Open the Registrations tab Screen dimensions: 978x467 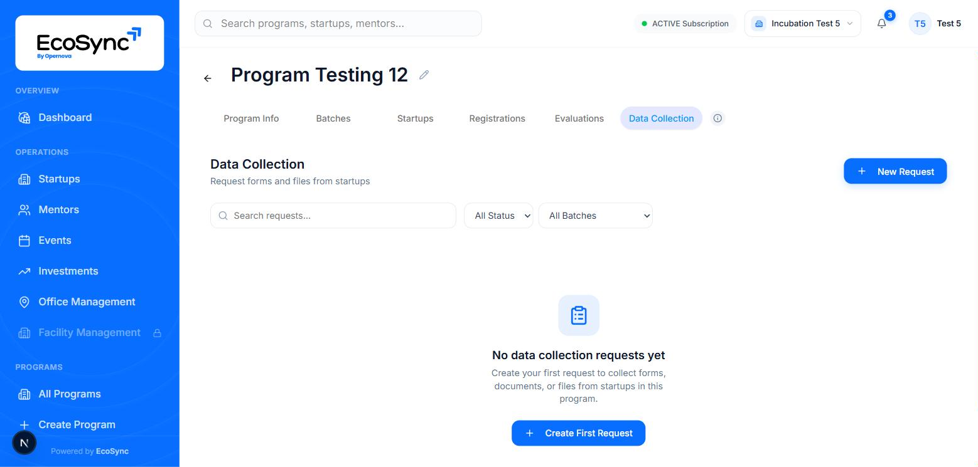(x=497, y=118)
